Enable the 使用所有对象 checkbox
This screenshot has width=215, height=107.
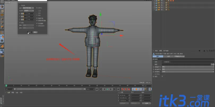click(37, 21)
